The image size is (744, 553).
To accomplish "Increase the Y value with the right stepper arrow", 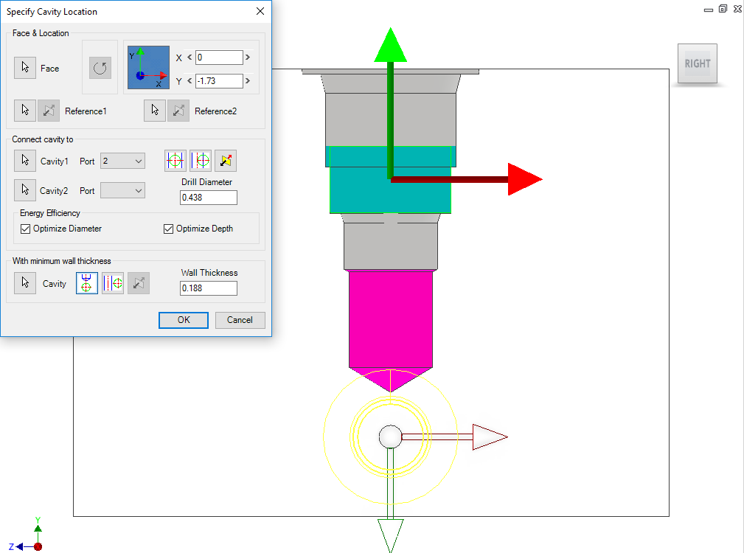I will [246, 80].
